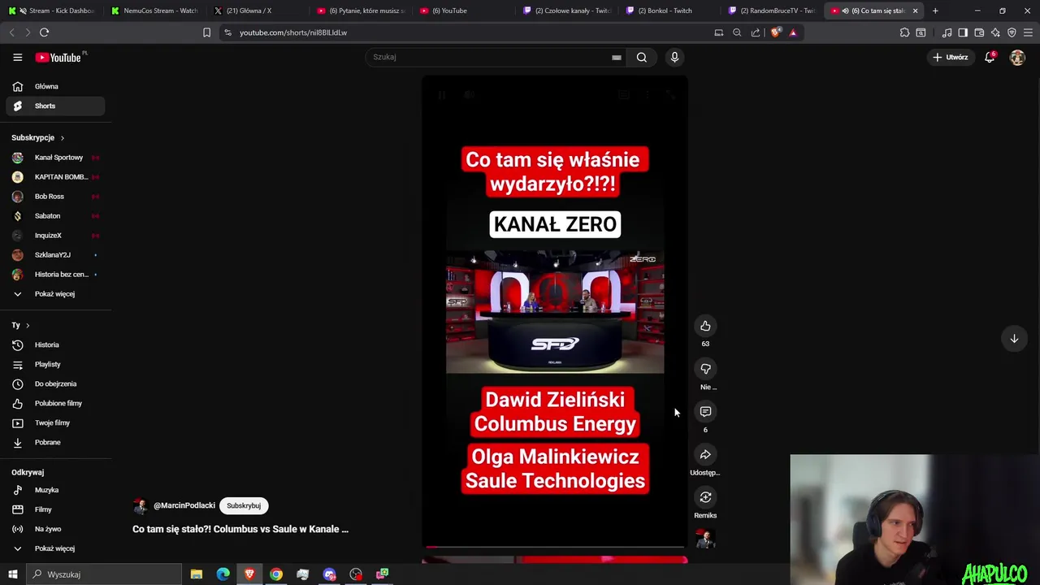Seek on the Short progress bar
1040x585 pixels.
pos(555,547)
